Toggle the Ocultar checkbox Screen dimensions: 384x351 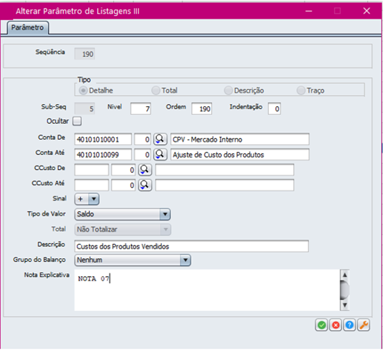point(77,121)
